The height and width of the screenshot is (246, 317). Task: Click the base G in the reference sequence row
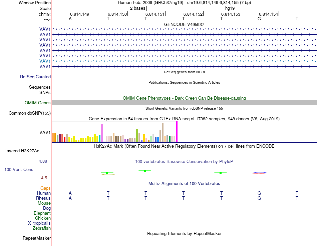click(x=259, y=19)
